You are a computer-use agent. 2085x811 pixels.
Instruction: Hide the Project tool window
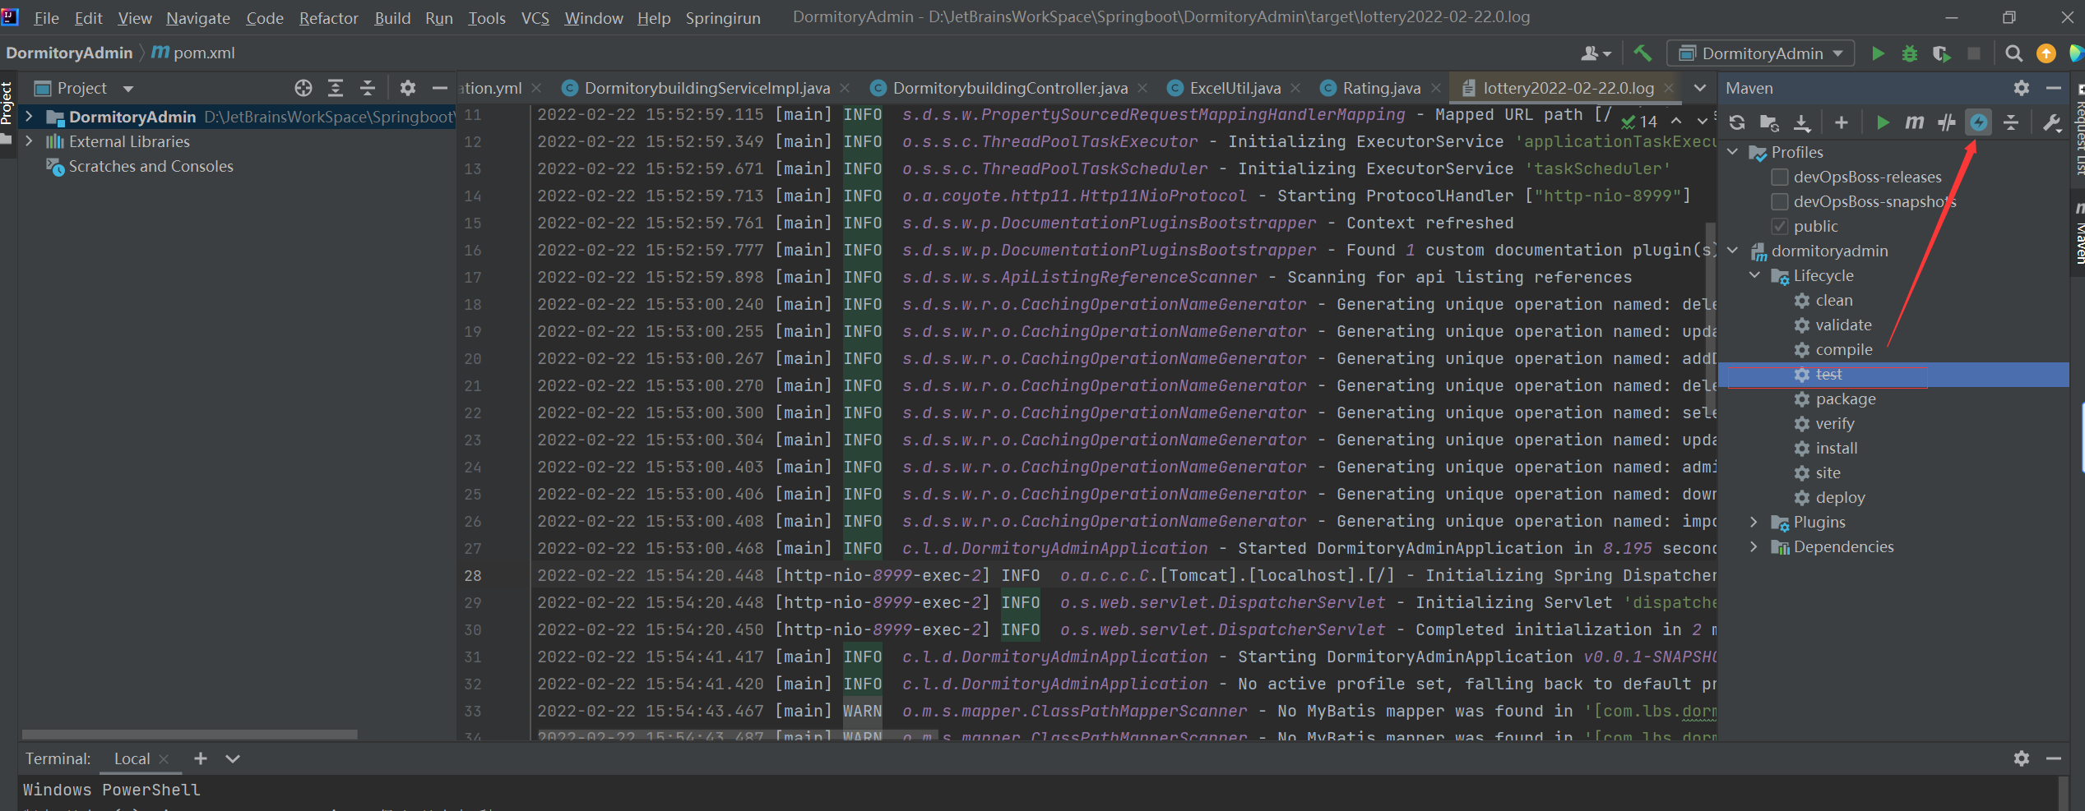(440, 88)
